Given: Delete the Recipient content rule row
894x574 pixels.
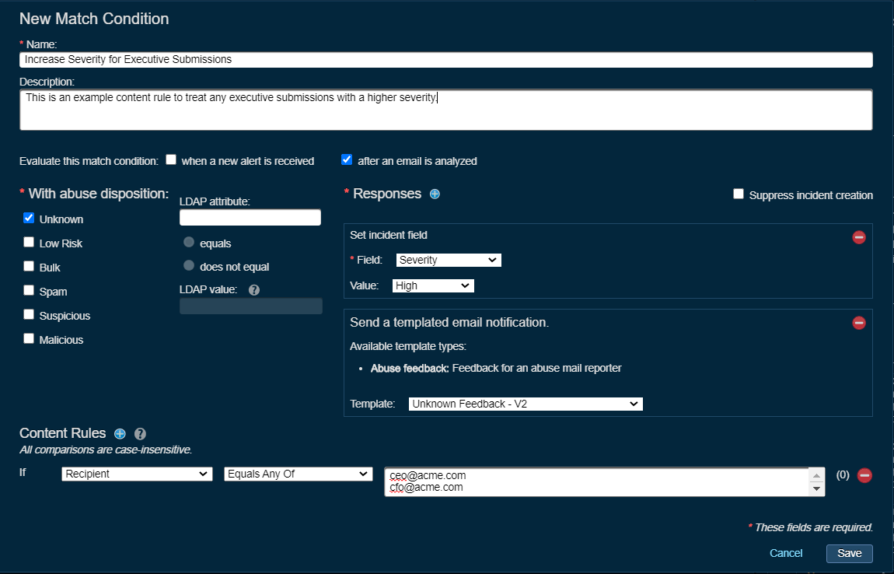Looking at the screenshot, I should (864, 475).
